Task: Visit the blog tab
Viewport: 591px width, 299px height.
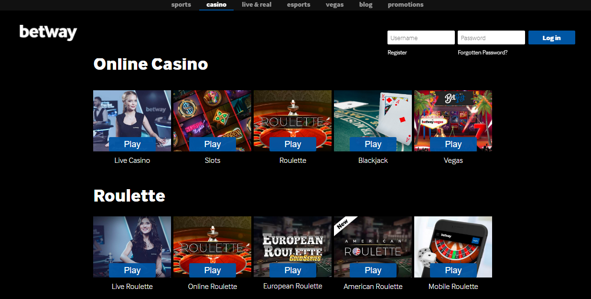Action: (x=365, y=5)
